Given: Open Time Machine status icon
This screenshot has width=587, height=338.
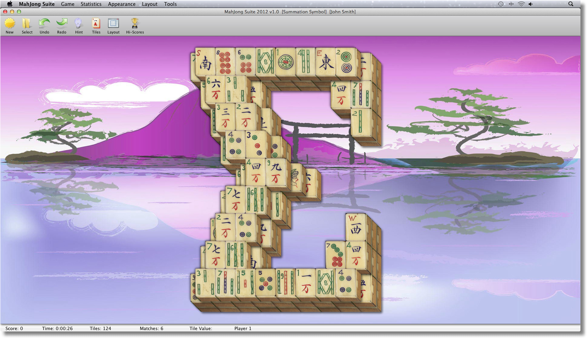Looking at the screenshot, I should point(501,4).
